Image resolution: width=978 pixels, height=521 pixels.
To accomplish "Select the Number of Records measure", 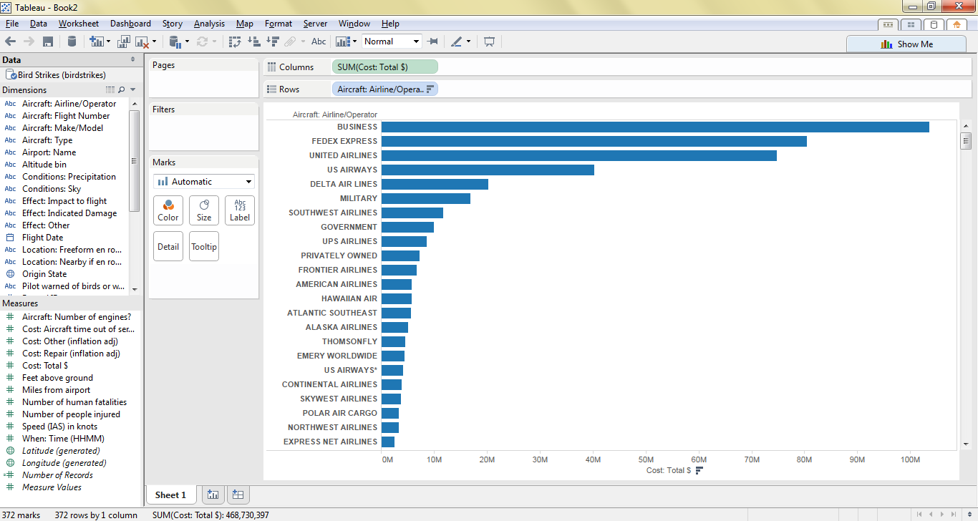I will click(x=57, y=475).
